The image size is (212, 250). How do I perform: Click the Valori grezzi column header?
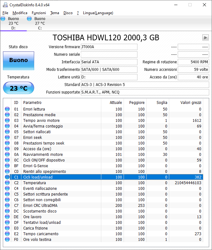[x=186, y=103]
